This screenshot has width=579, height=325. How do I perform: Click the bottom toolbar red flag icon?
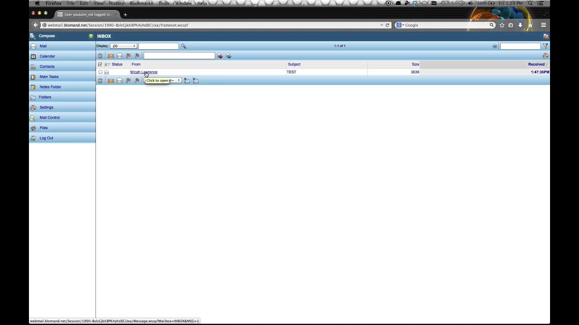click(x=128, y=81)
